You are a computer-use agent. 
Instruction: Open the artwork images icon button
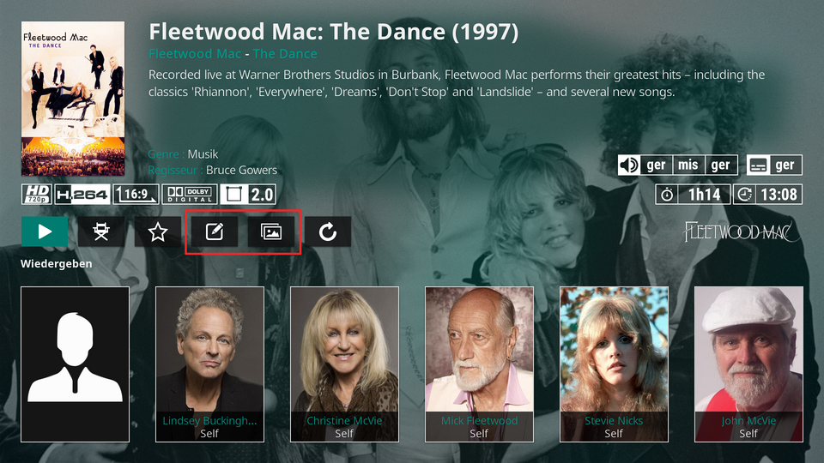click(271, 231)
